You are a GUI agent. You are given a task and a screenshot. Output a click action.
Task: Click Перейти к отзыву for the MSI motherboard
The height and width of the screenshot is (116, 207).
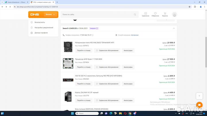(x=84, y=50)
